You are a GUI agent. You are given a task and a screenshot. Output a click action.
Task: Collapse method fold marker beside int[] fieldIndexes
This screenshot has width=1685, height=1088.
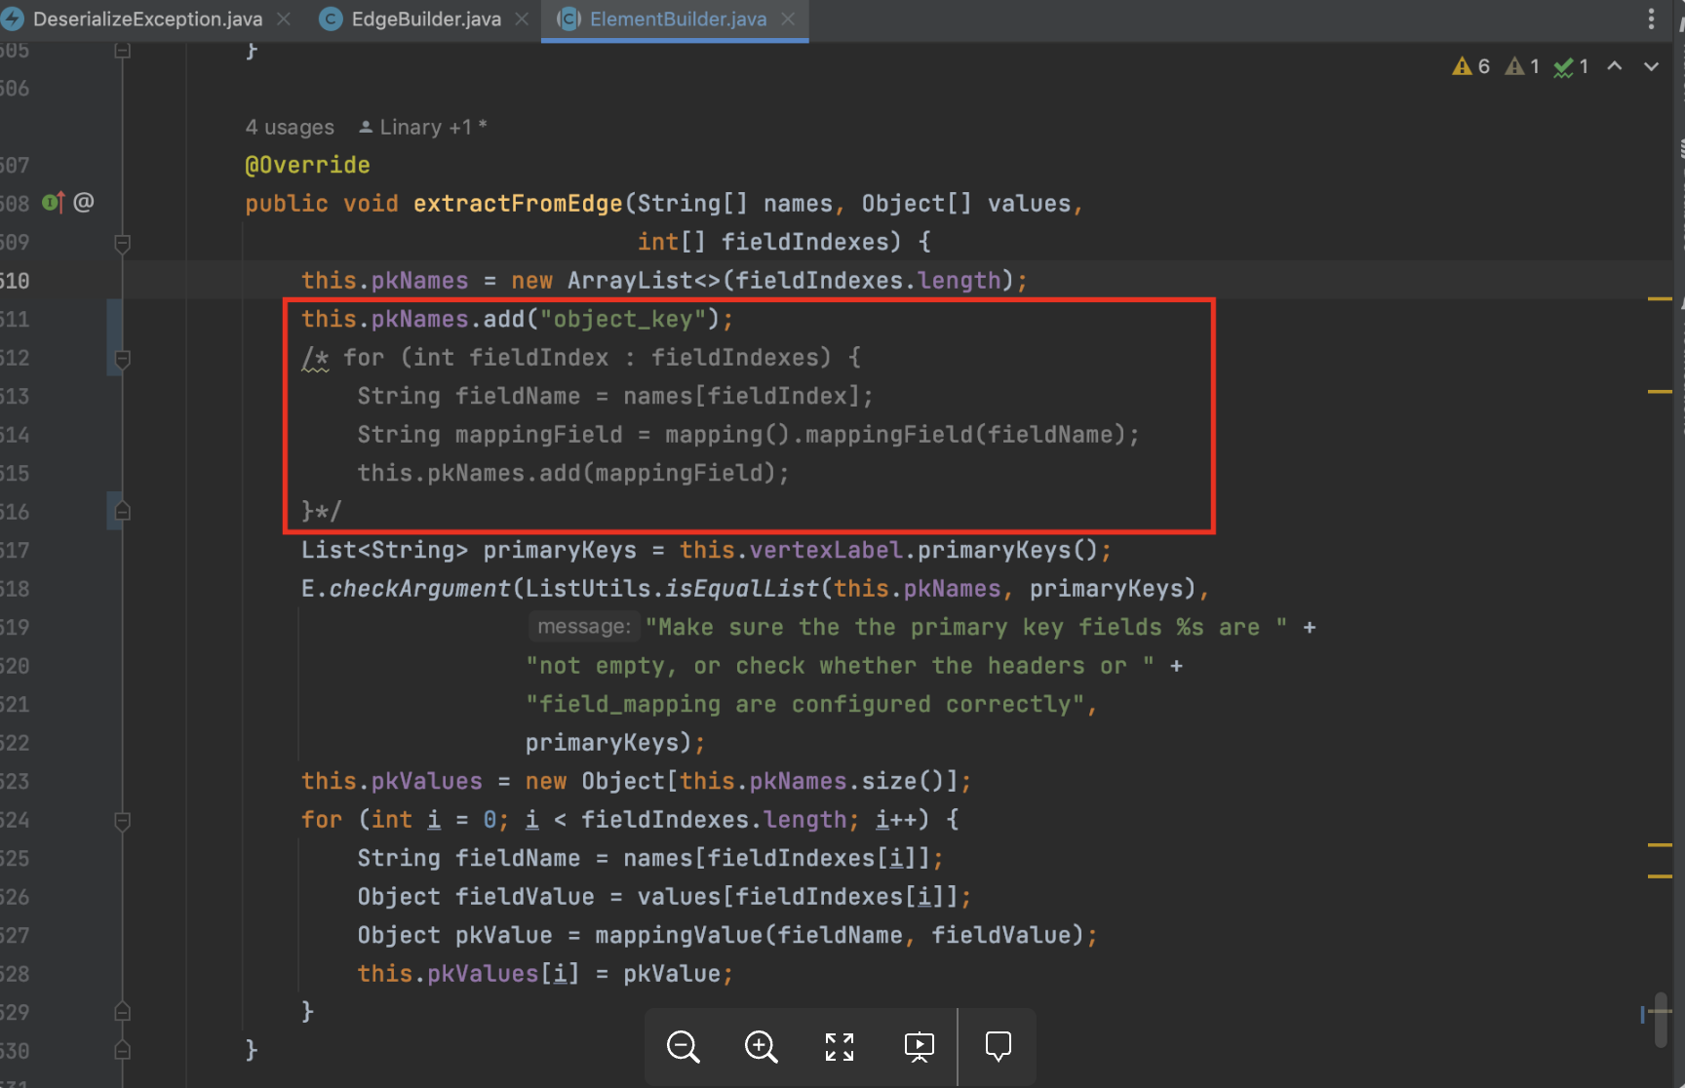point(123,243)
